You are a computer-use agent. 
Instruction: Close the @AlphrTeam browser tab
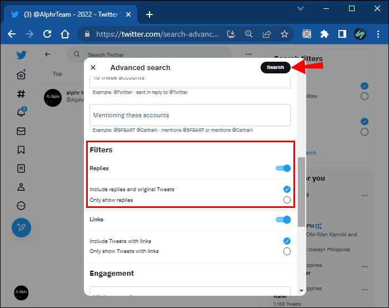(128, 14)
